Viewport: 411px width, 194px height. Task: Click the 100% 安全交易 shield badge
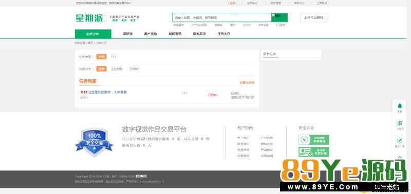point(94,142)
